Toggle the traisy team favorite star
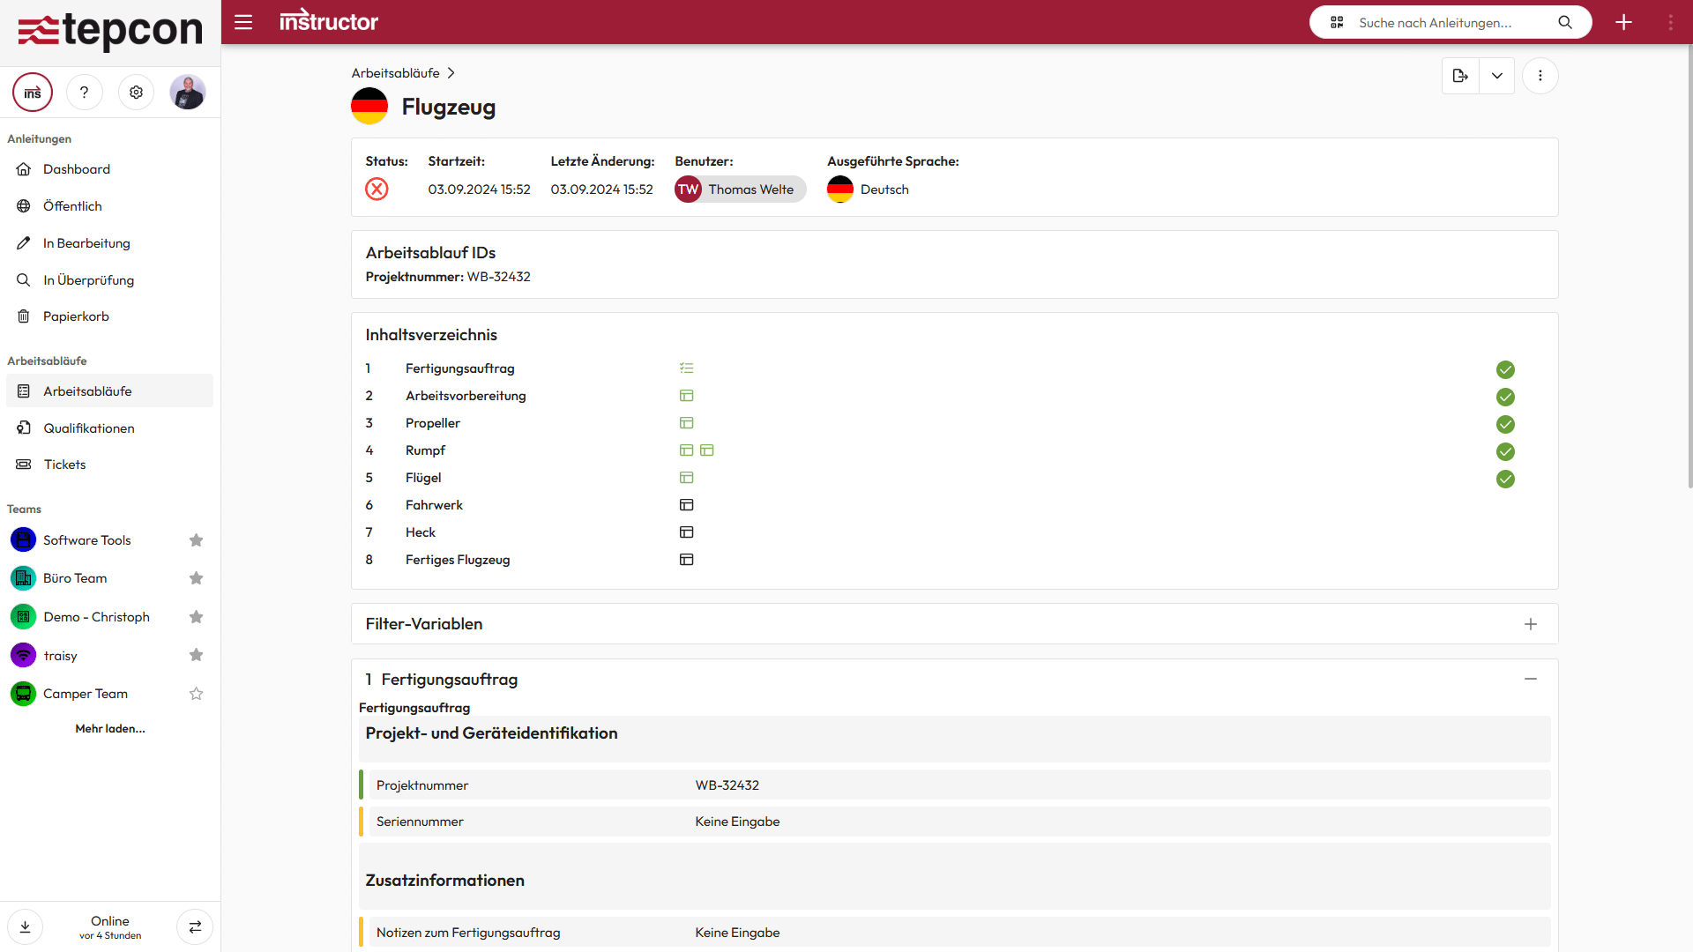 tap(196, 655)
